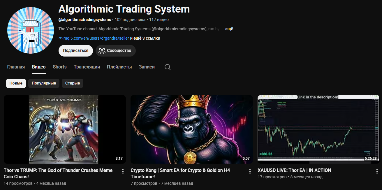The width and height of the screenshot is (382, 190).
Task: Click the Подписаться button
Action: pyautogui.click(x=76, y=51)
